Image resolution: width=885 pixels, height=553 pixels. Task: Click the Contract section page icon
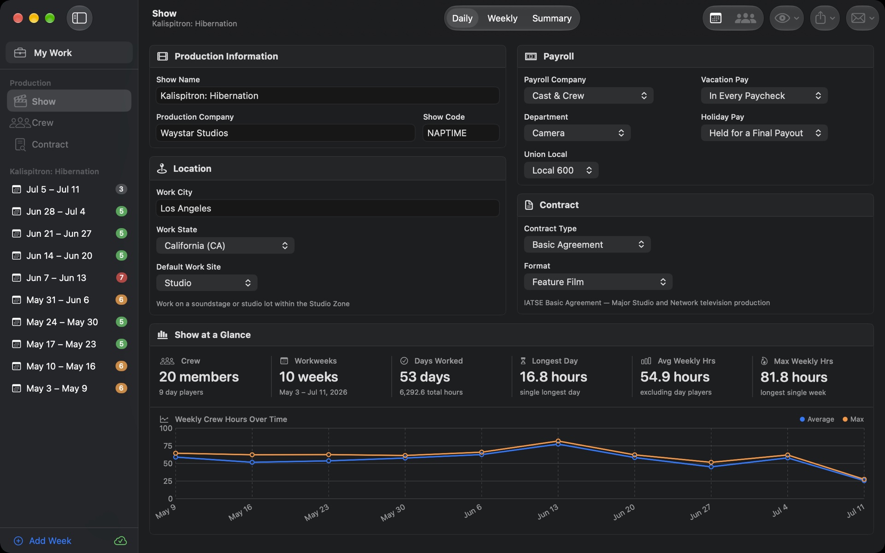coord(529,205)
